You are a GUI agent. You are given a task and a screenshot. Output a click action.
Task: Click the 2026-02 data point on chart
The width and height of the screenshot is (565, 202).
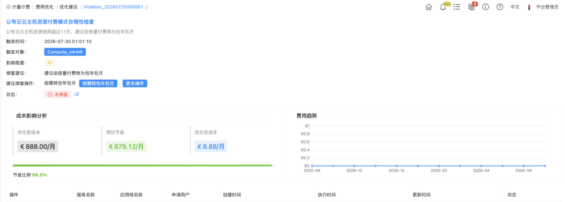(x=439, y=166)
